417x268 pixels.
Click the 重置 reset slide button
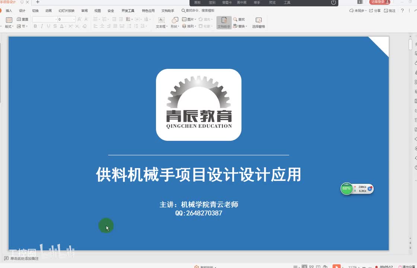[x=23, y=19]
